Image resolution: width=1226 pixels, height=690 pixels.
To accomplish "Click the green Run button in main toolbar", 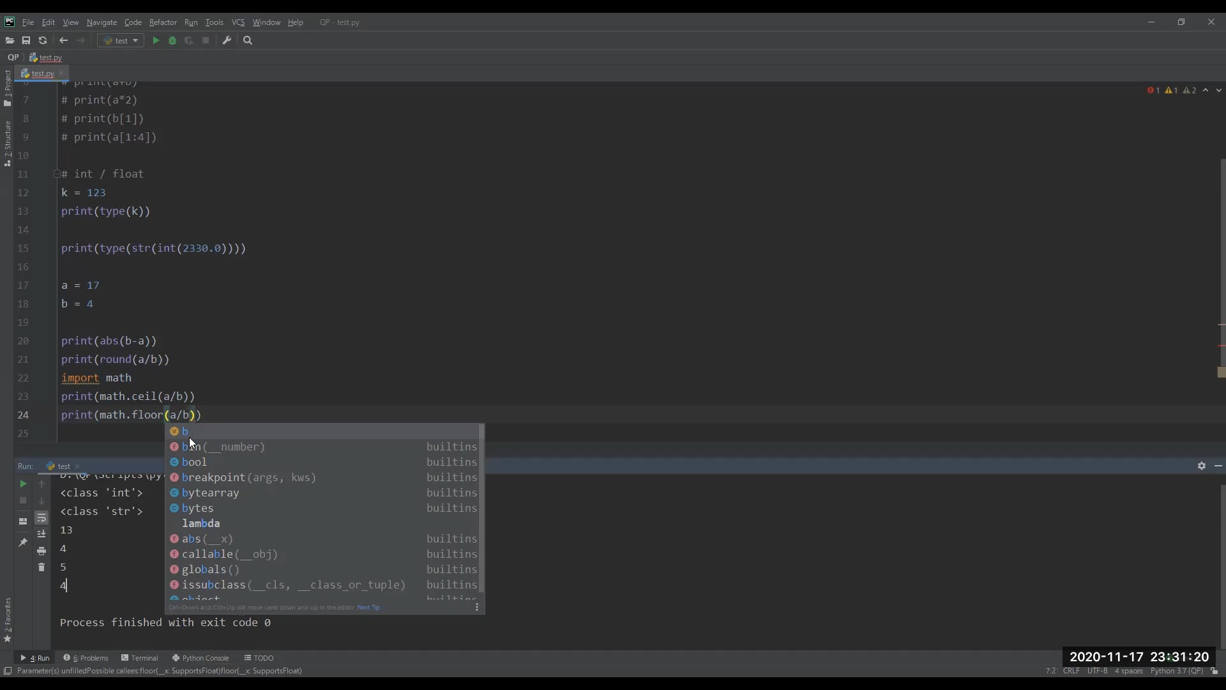I will tap(156, 40).
